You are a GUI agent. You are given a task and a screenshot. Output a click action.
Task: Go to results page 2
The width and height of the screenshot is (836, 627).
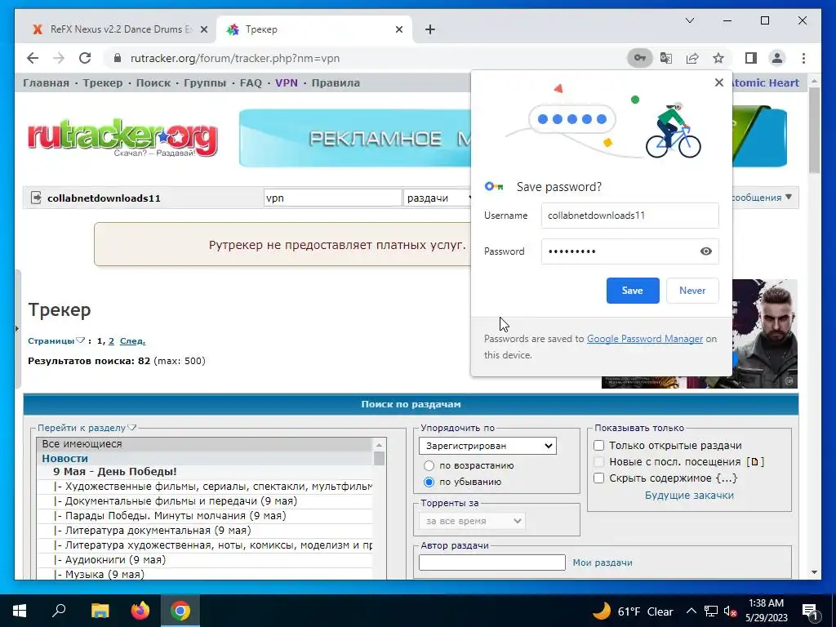[111, 340]
